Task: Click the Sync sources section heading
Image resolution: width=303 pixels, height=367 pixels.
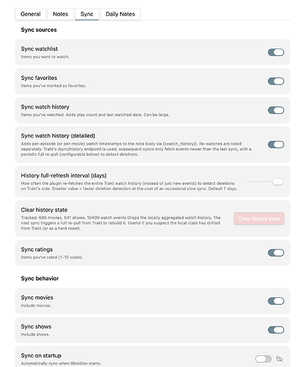Action: [39, 30]
